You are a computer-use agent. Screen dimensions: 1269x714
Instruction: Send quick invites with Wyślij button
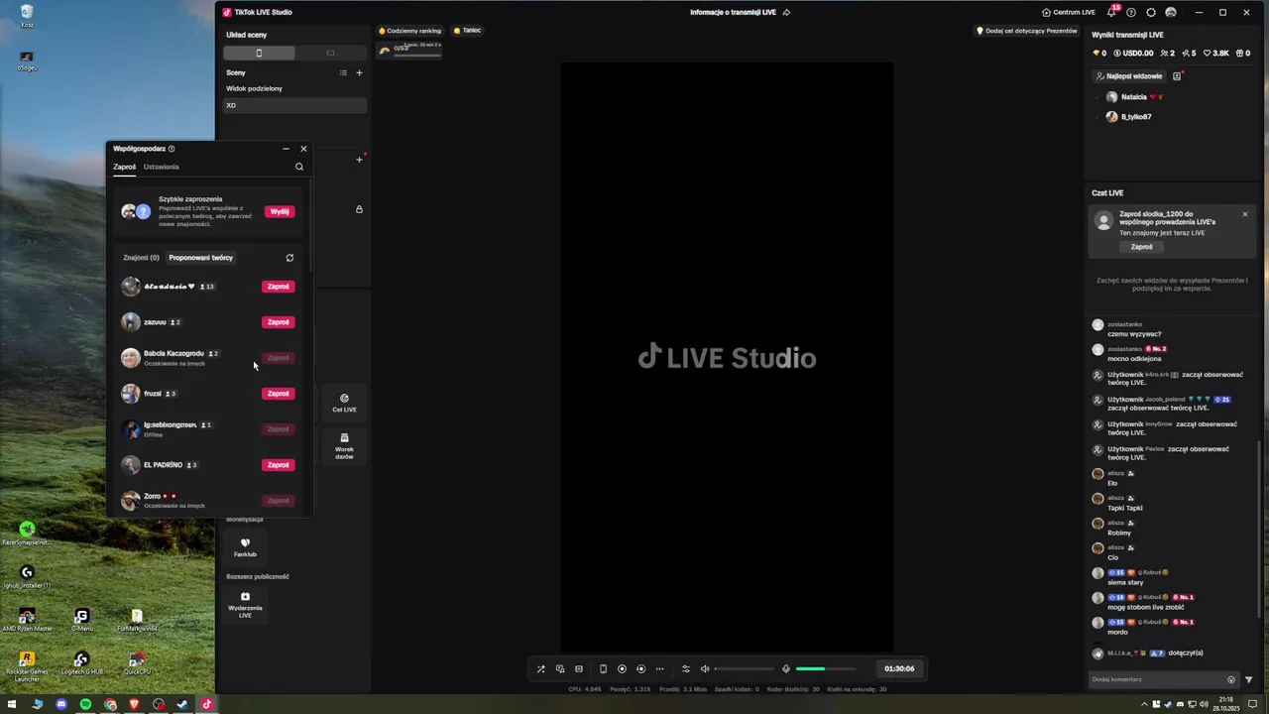280,211
